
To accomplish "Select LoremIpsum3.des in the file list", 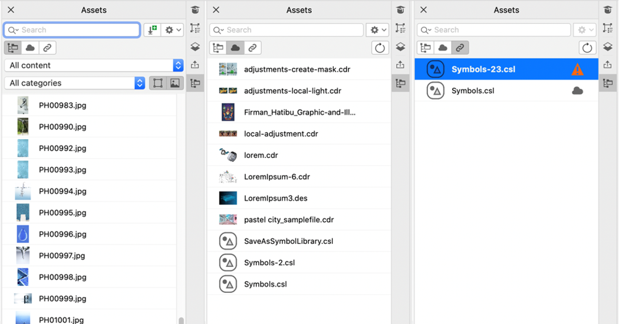I will [275, 199].
